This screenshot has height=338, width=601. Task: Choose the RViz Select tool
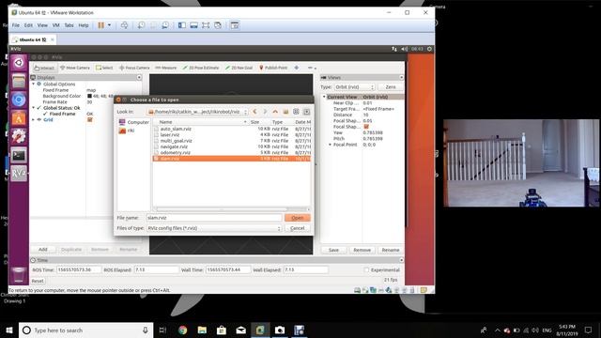click(104, 68)
